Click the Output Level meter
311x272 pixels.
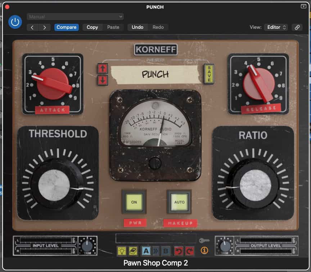click(266, 246)
